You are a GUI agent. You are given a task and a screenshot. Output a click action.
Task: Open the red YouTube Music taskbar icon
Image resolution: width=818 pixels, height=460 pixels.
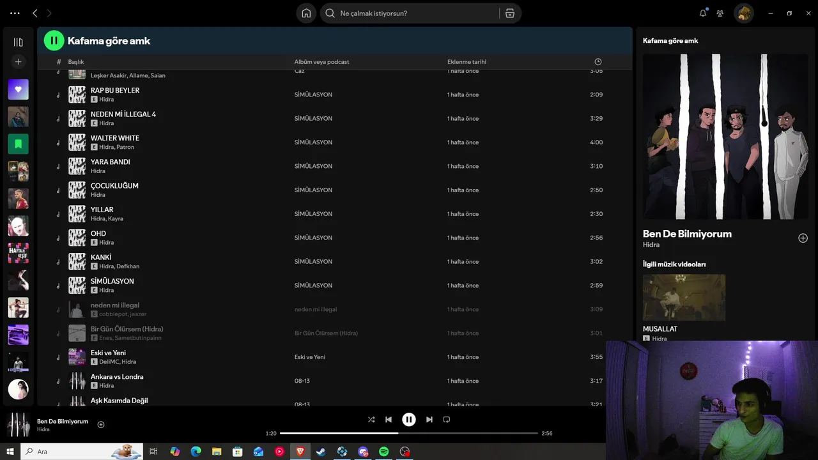click(279, 452)
